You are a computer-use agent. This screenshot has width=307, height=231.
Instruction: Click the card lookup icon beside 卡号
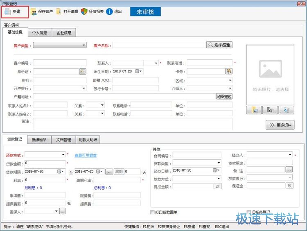point(229,71)
